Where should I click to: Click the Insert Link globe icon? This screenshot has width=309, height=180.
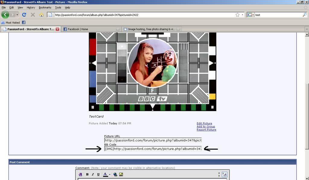tap(115, 174)
